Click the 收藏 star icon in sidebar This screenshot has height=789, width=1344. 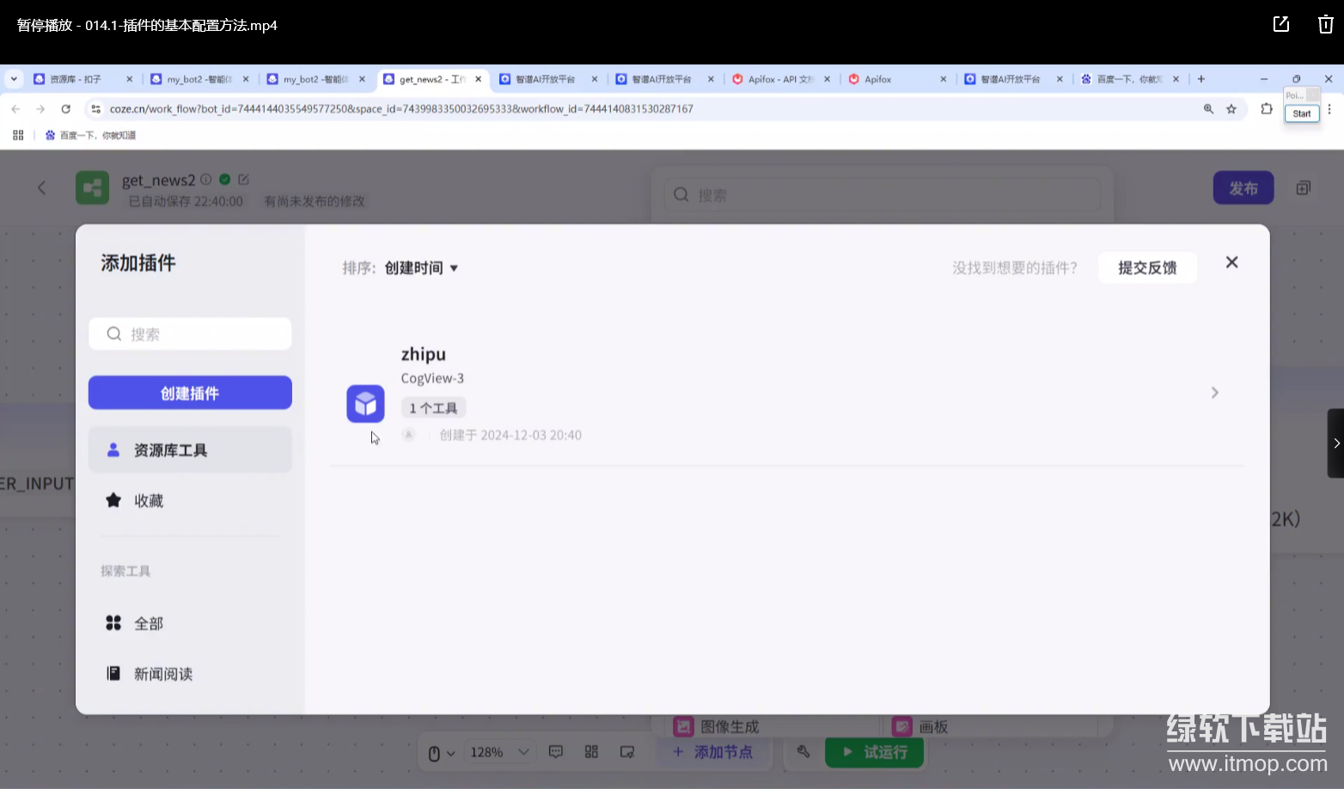(113, 500)
